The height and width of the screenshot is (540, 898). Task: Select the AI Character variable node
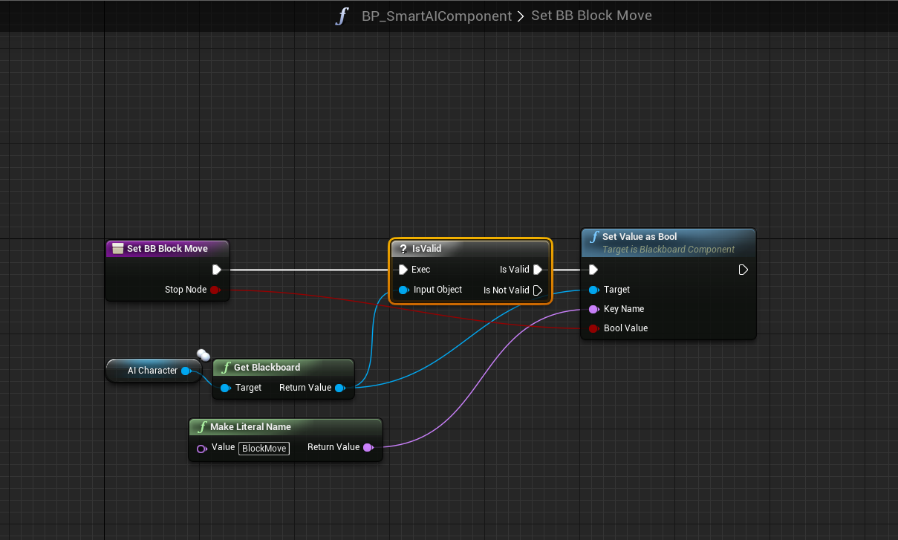(152, 371)
